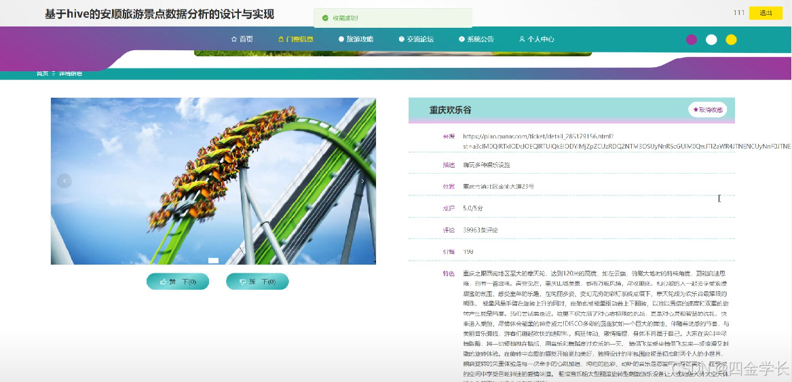Screen dimensions: 792x382
Task: Click the username 111 in header
Action: click(739, 13)
